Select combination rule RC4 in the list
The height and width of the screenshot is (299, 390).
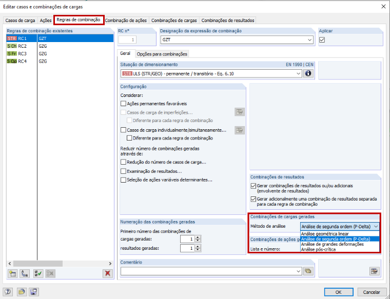pyautogui.click(x=60, y=61)
